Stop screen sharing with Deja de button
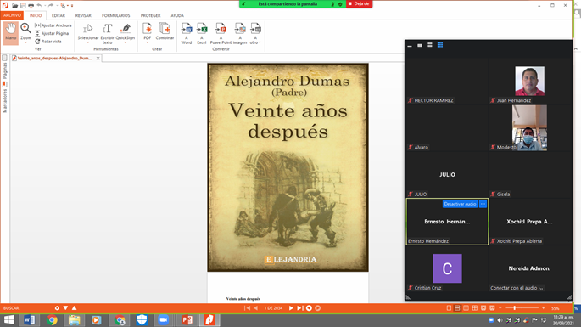 pos(359,3)
